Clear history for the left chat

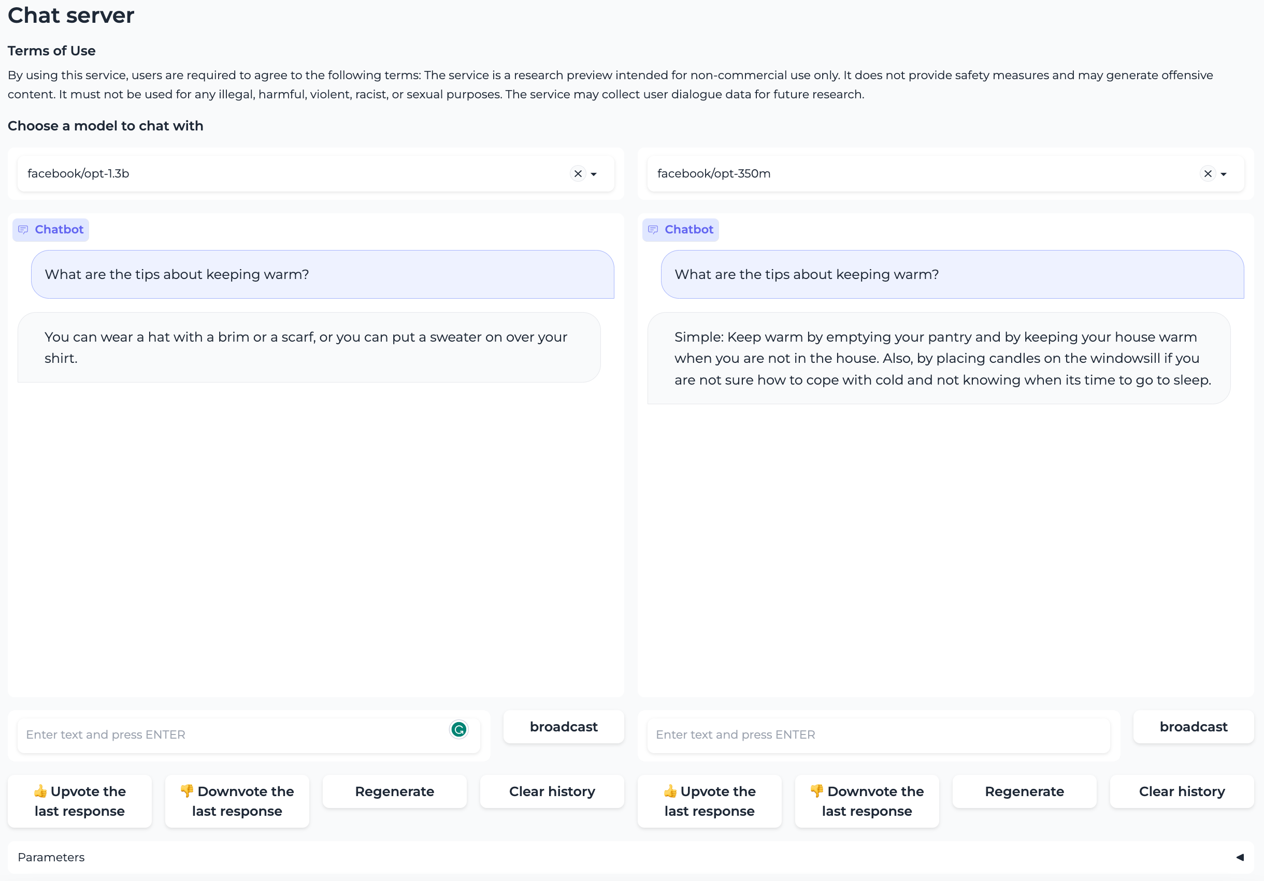coord(552,791)
